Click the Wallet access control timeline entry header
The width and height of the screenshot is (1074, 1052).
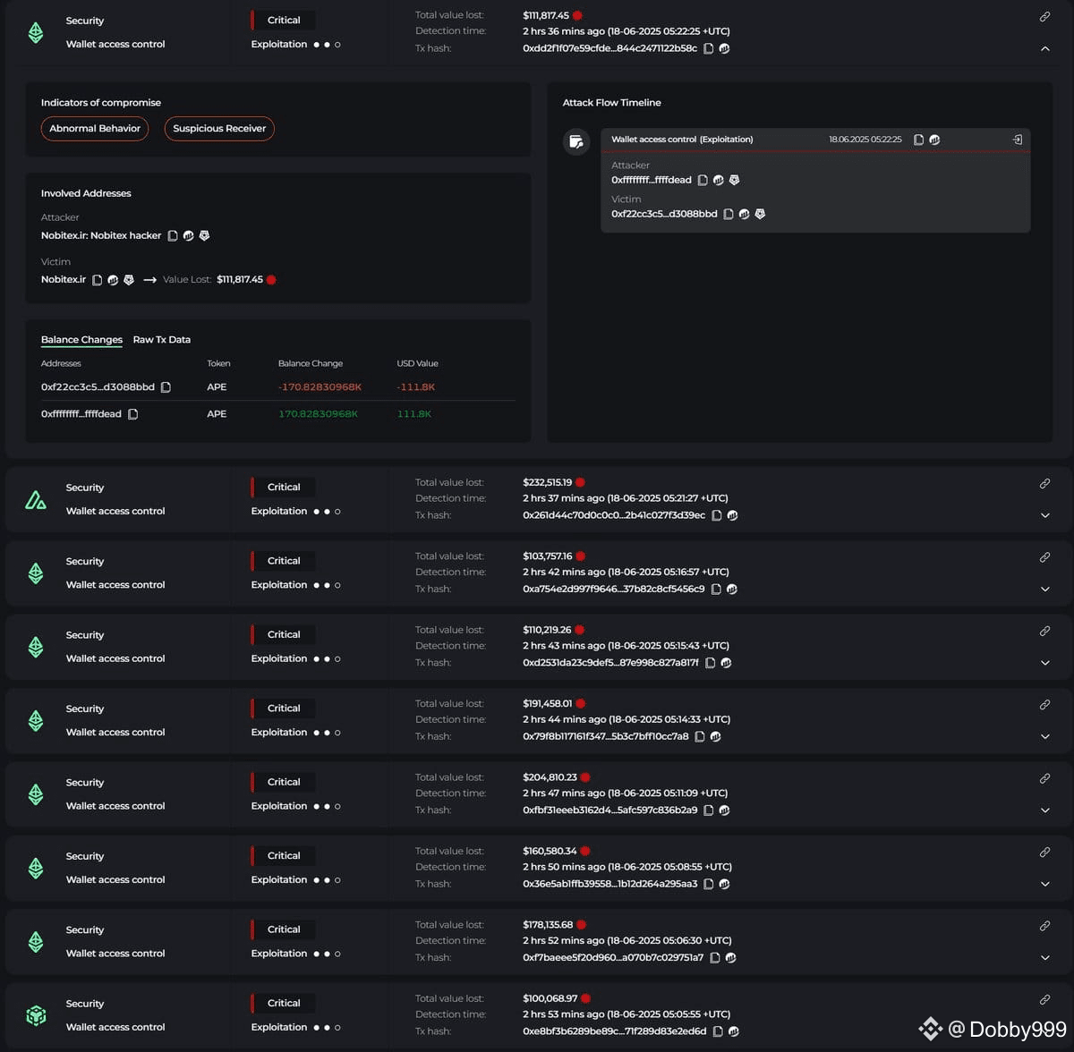tap(682, 140)
